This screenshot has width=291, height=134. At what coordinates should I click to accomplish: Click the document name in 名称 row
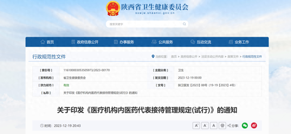coord(100,93)
